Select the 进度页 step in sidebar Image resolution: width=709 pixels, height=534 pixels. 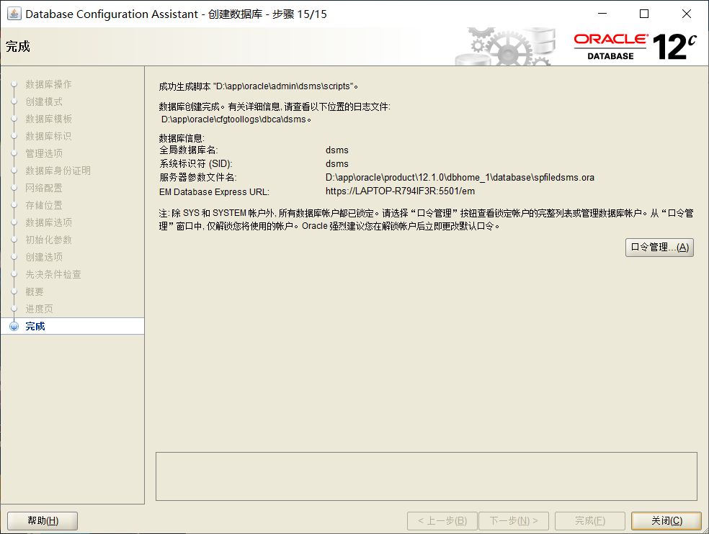[x=40, y=309]
